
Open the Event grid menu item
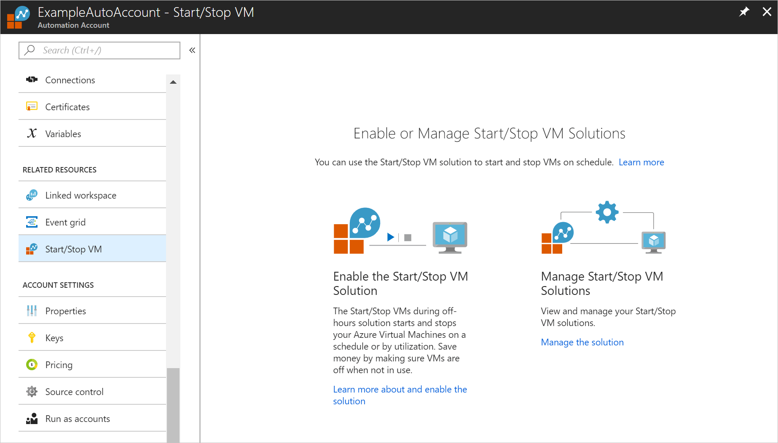92,222
